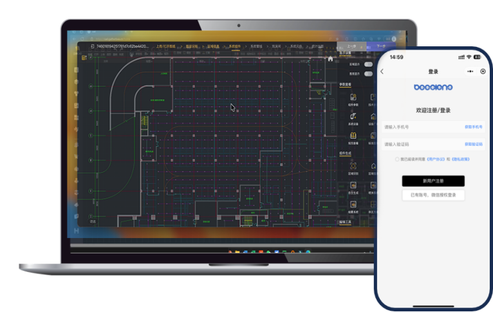Open the 《隐私政策》 link
This screenshot has height=312, width=493.
[461, 160]
